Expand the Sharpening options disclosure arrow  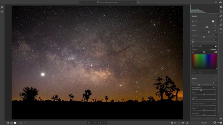click(216, 83)
